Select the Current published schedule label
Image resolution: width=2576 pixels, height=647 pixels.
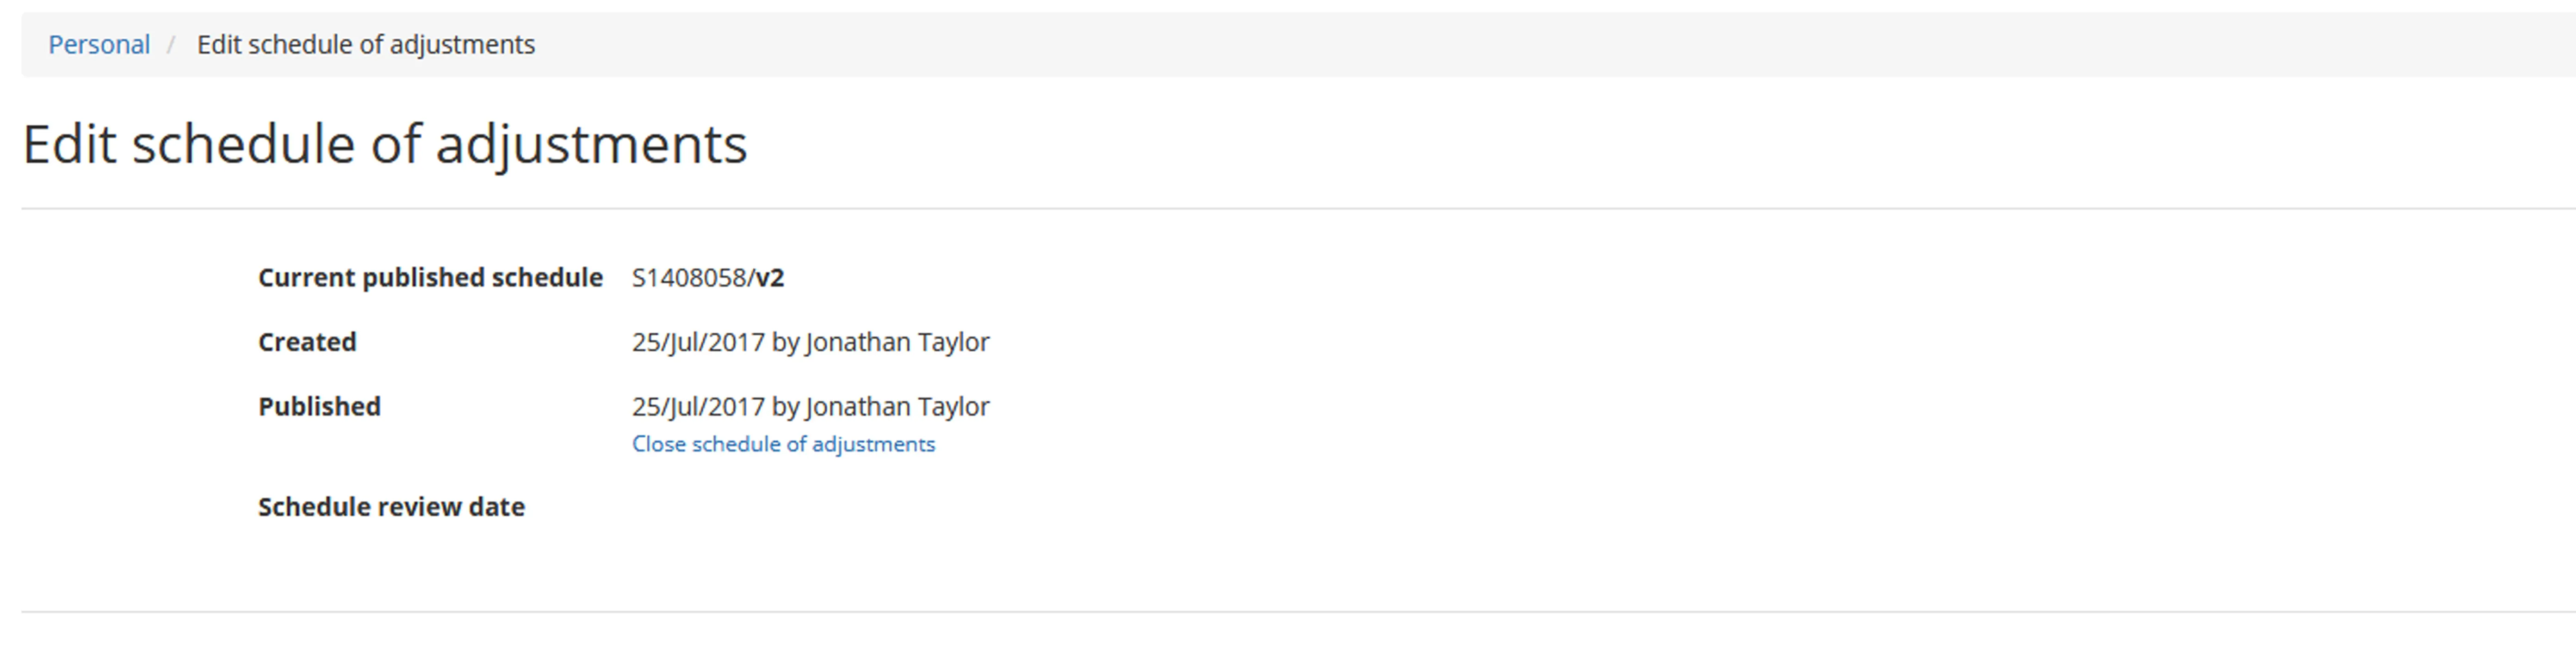(430, 278)
